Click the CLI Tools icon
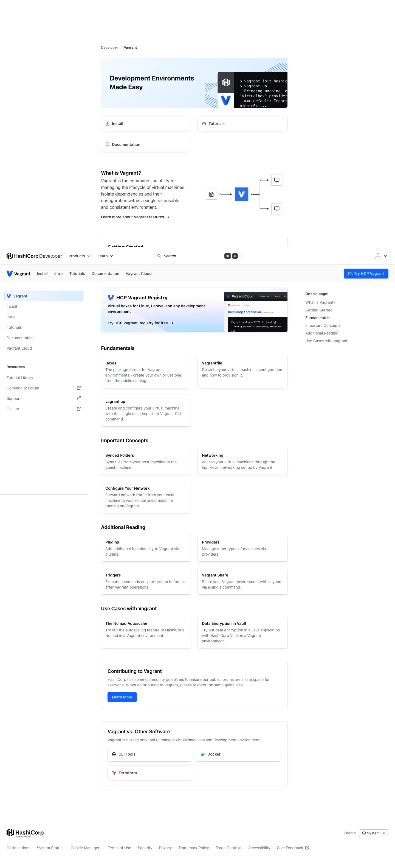The height and width of the screenshot is (858, 395). pyautogui.click(x=114, y=754)
